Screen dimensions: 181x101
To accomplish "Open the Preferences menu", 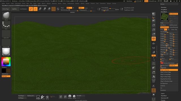I will click(71, 3).
